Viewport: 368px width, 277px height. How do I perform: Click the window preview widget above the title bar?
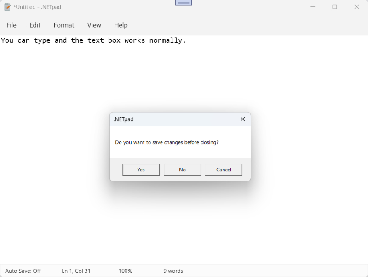[183, 2]
